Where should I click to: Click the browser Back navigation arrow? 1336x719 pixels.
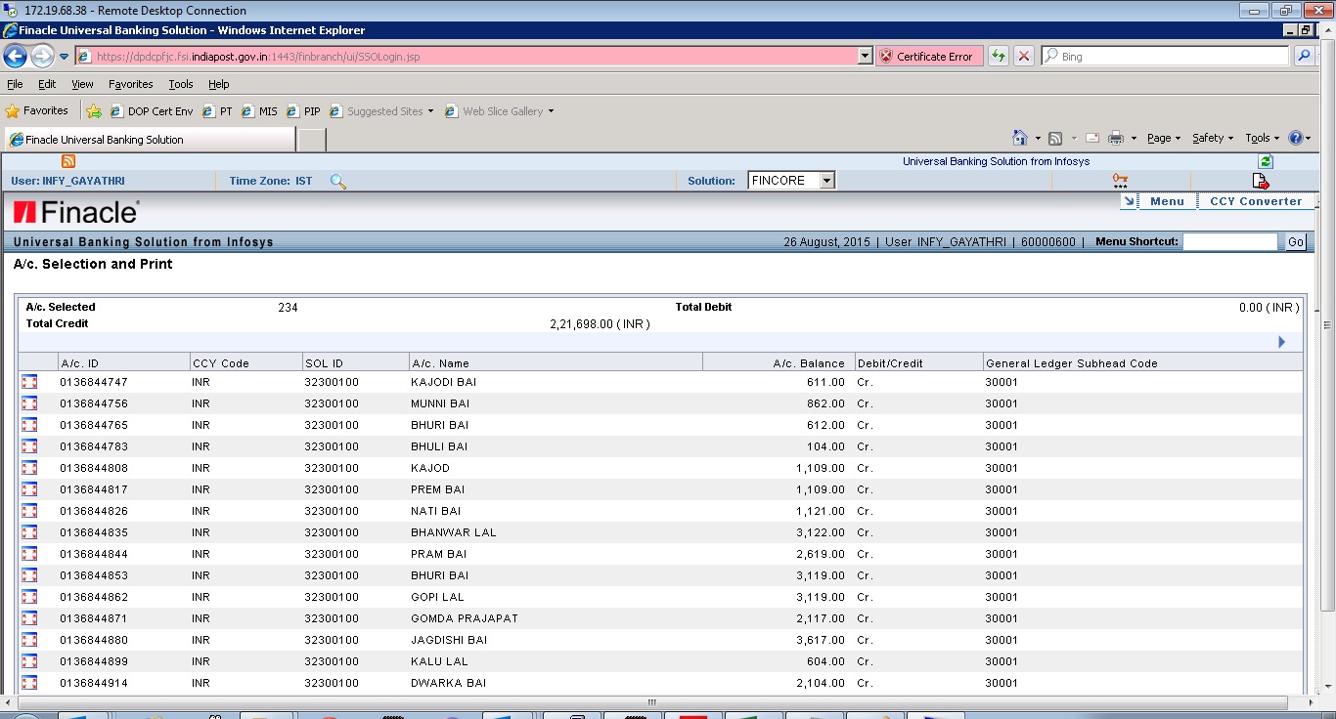pyautogui.click(x=14, y=56)
